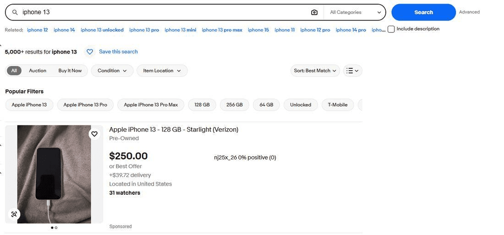Viewport: 504px width, 235px height.
Task: Tick the Include description checkbox
Action: coord(391,29)
